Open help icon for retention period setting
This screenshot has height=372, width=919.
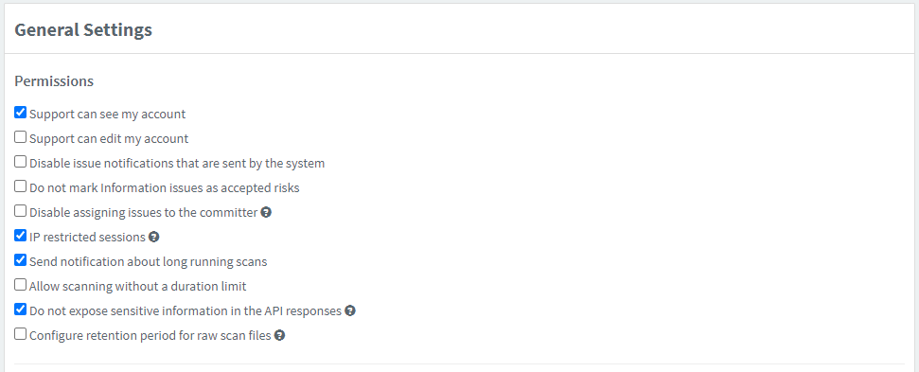(279, 336)
